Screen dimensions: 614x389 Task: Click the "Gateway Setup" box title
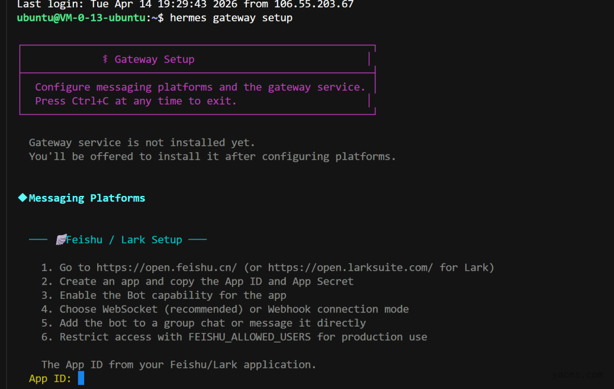154,60
